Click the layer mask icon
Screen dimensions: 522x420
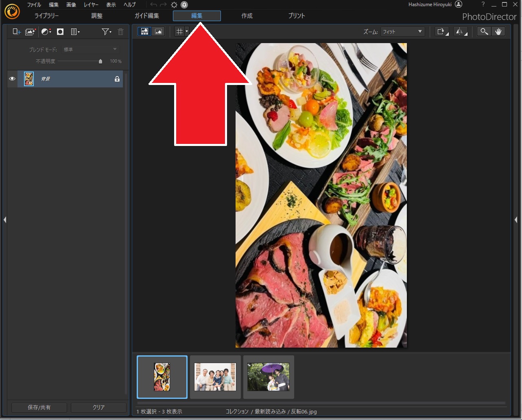(x=60, y=32)
